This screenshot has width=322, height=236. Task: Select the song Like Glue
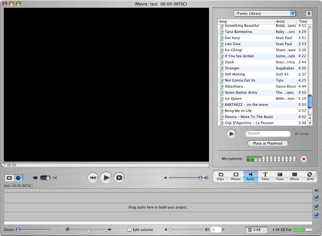263,44
